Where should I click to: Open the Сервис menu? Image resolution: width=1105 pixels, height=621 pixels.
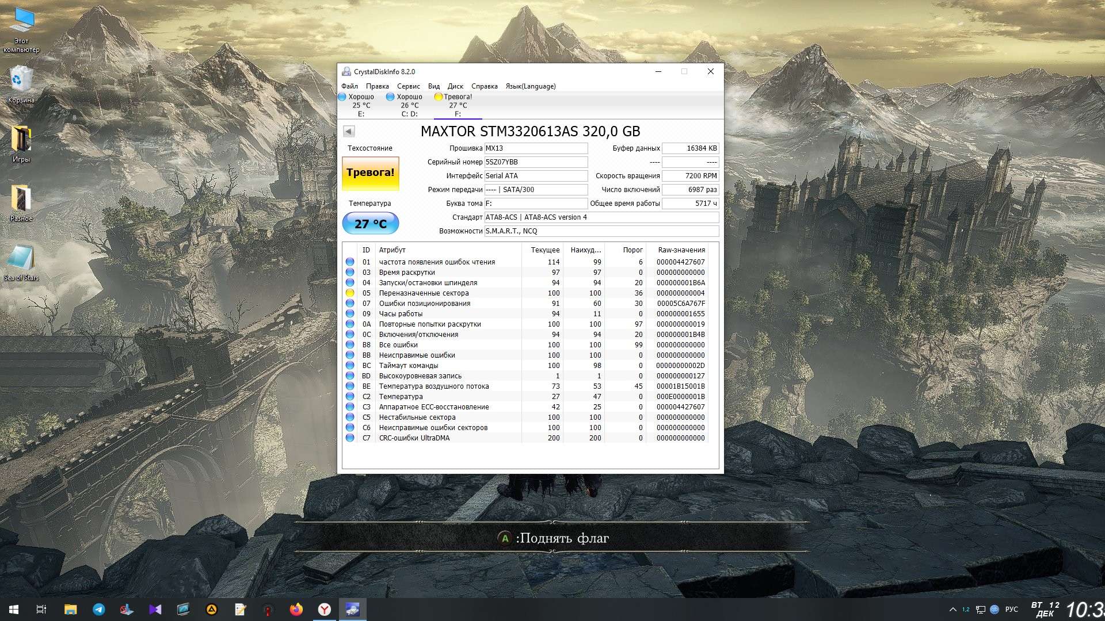tap(408, 86)
